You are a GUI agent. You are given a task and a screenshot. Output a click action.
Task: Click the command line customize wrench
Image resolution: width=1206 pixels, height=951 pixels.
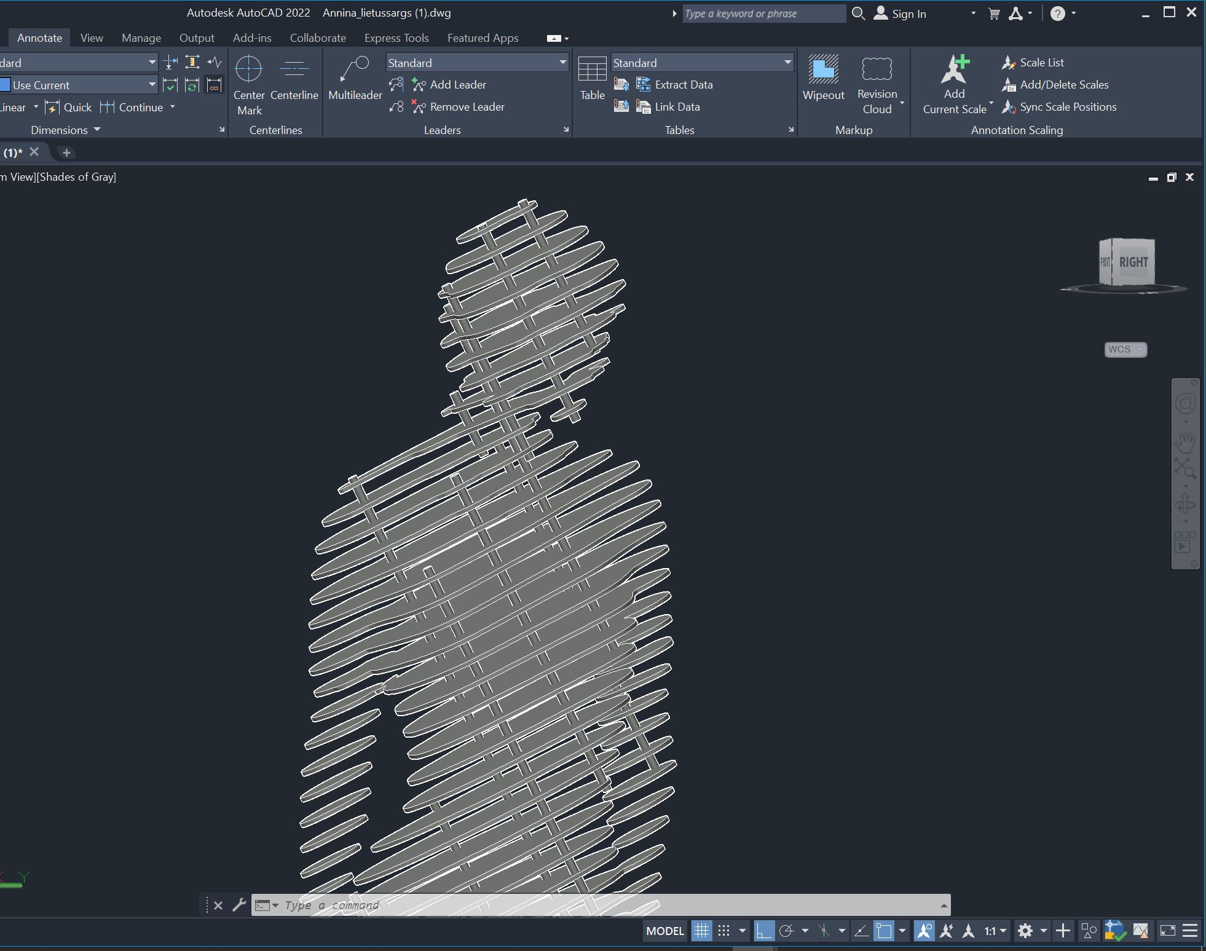238,905
